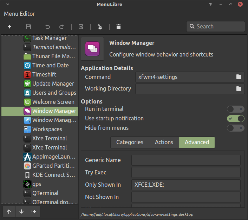Screen dimensions: 248x220
Task: Enable Hide from menus switch
Action: [235, 128]
